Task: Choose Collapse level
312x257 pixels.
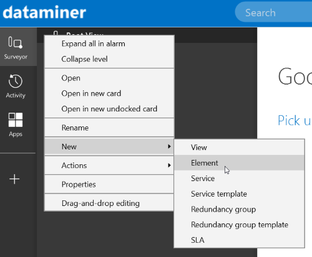Action: [109, 59]
